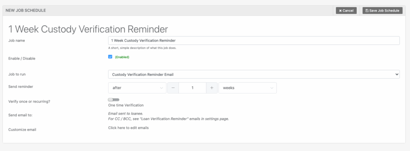Viewport: 410px width, 151px height.
Task: Click Save Job Schedule button
Action: click(382, 11)
